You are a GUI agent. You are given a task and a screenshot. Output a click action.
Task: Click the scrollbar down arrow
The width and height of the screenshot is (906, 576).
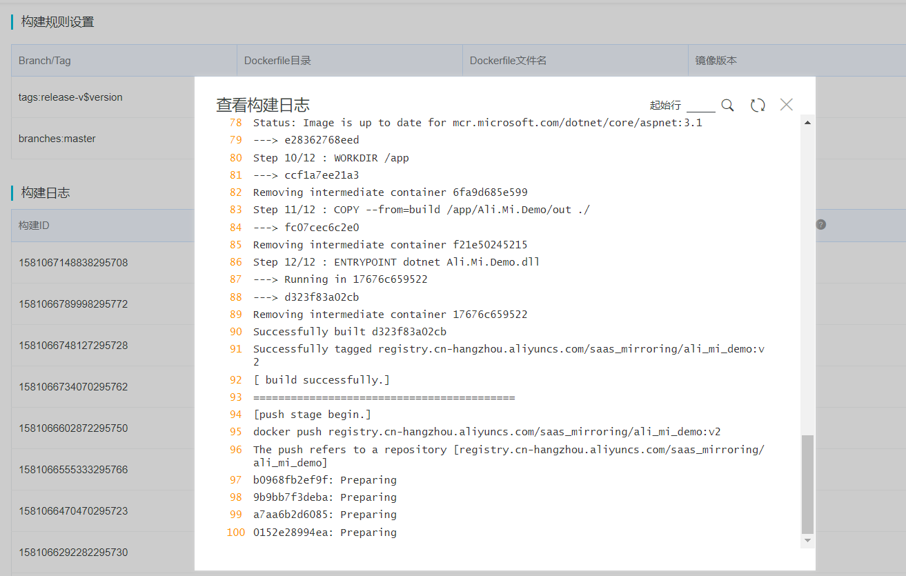pyautogui.click(x=806, y=540)
